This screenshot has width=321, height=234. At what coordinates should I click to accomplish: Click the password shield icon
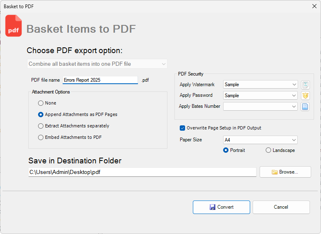tap(305, 96)
